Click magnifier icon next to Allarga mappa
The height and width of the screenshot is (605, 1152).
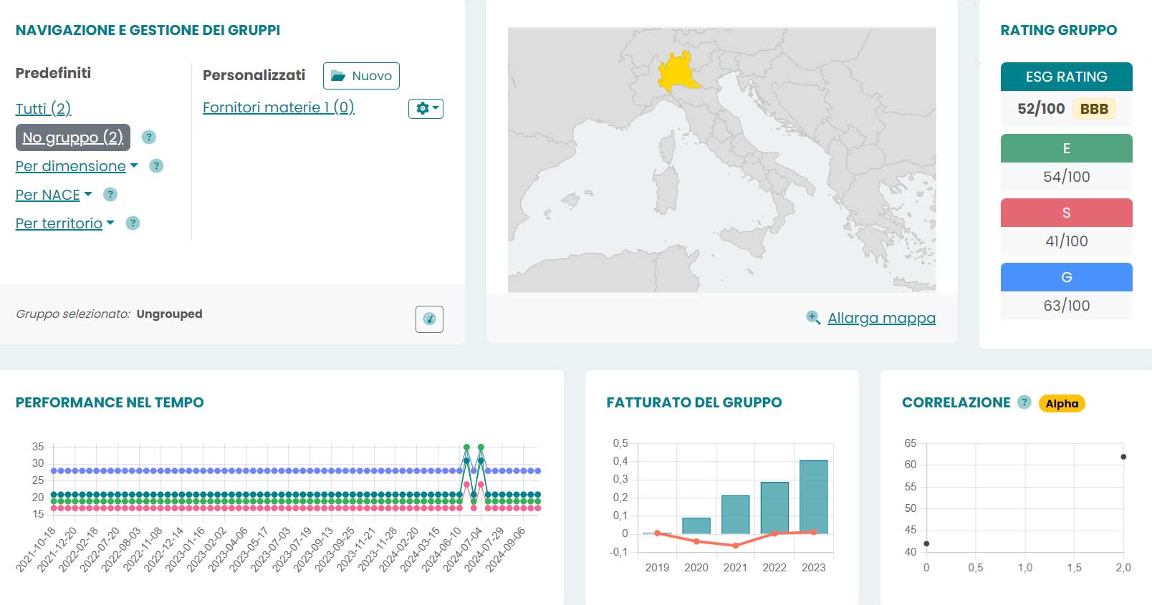click(813, 317)
